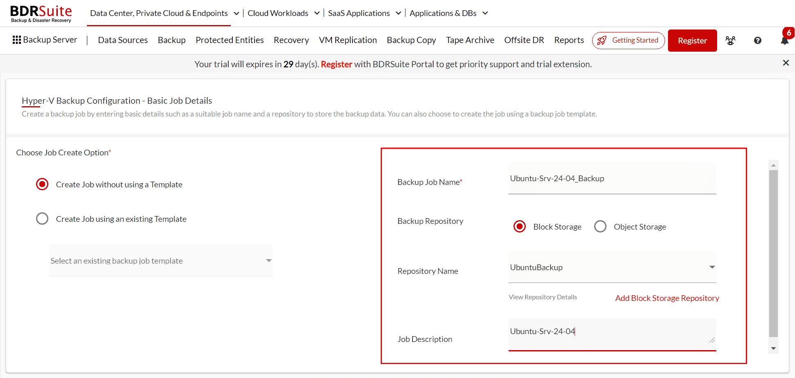Click Add Block Storage Repository link

click(x=667, y=298)
